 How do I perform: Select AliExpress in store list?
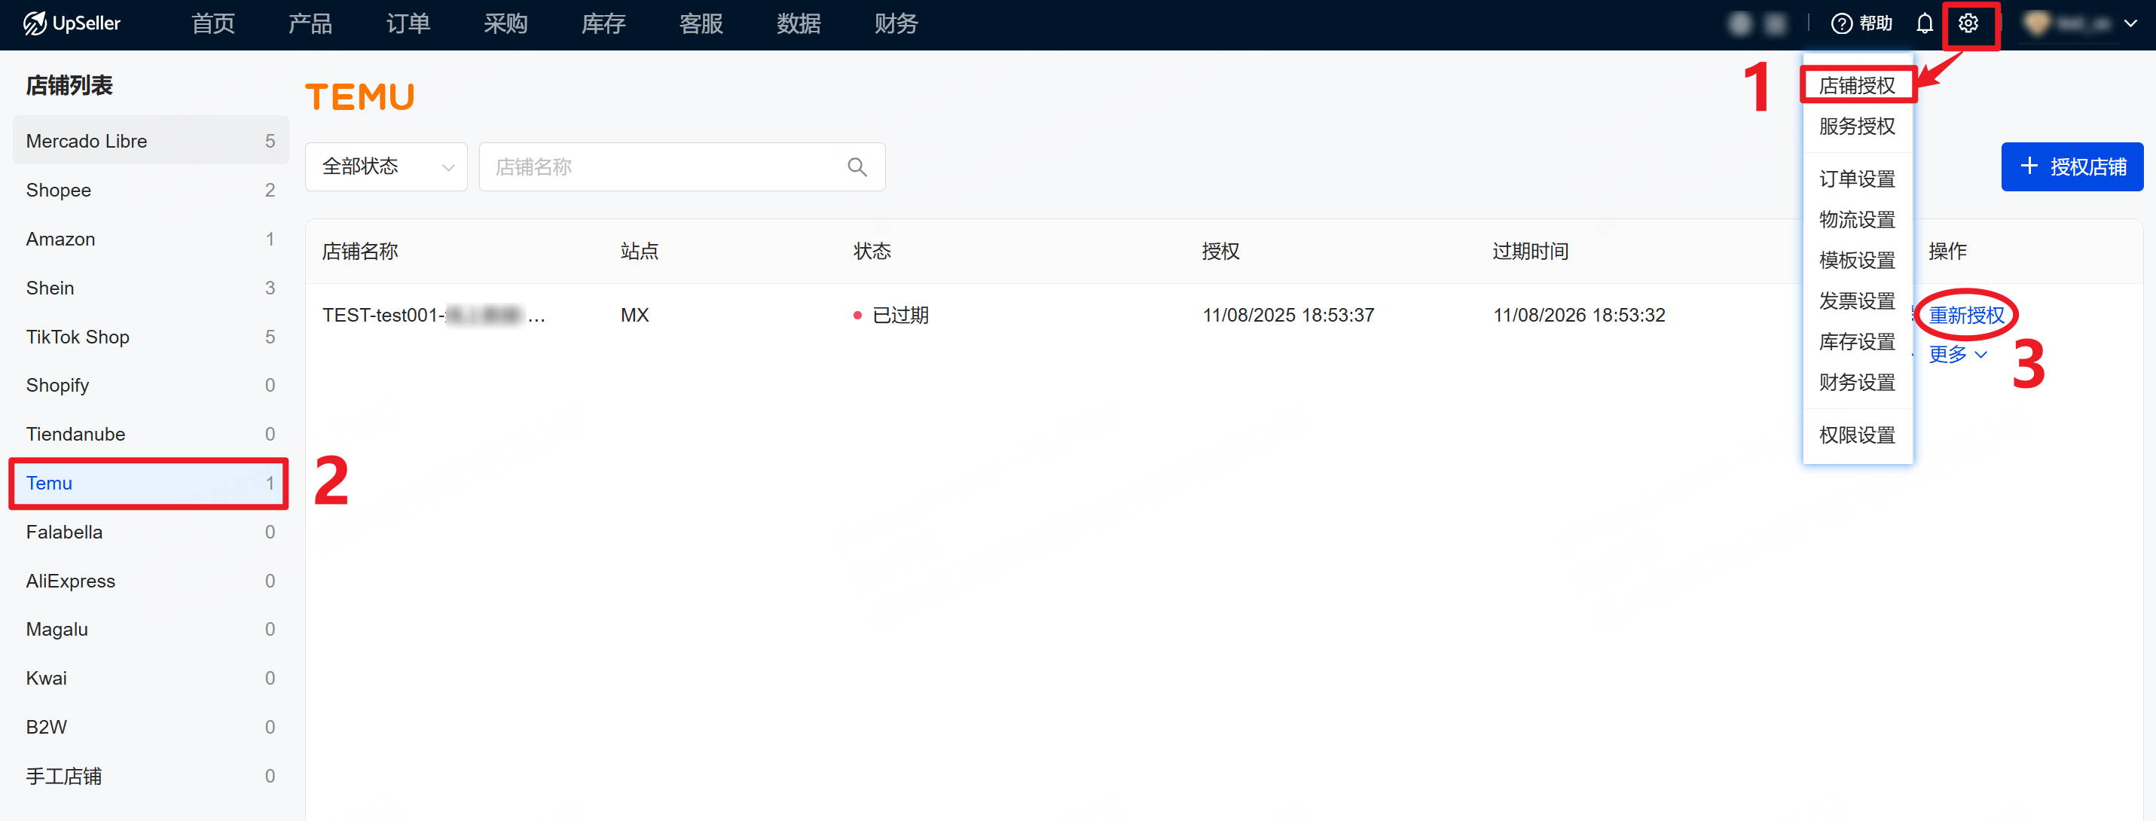[151, 581]
